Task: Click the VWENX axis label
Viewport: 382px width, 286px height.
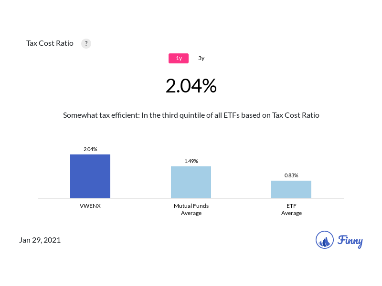Action: [90, 206]
